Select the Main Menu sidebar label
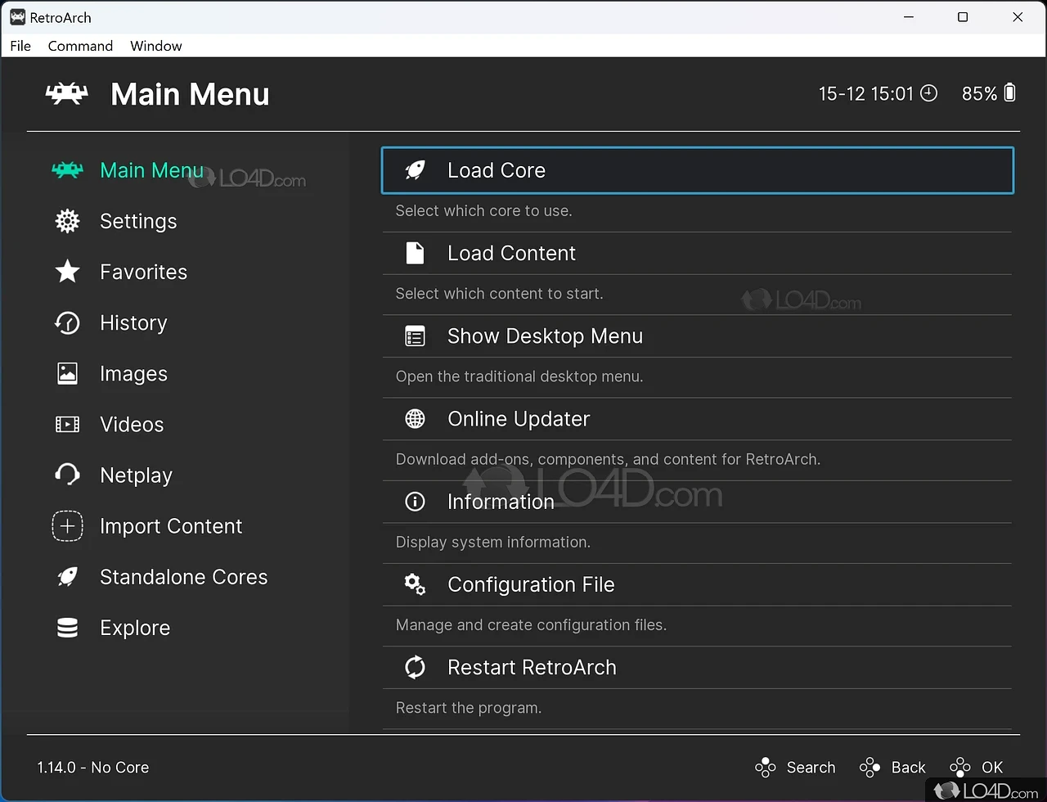This screenshot has height=802, width=1047. click(151, 170)
